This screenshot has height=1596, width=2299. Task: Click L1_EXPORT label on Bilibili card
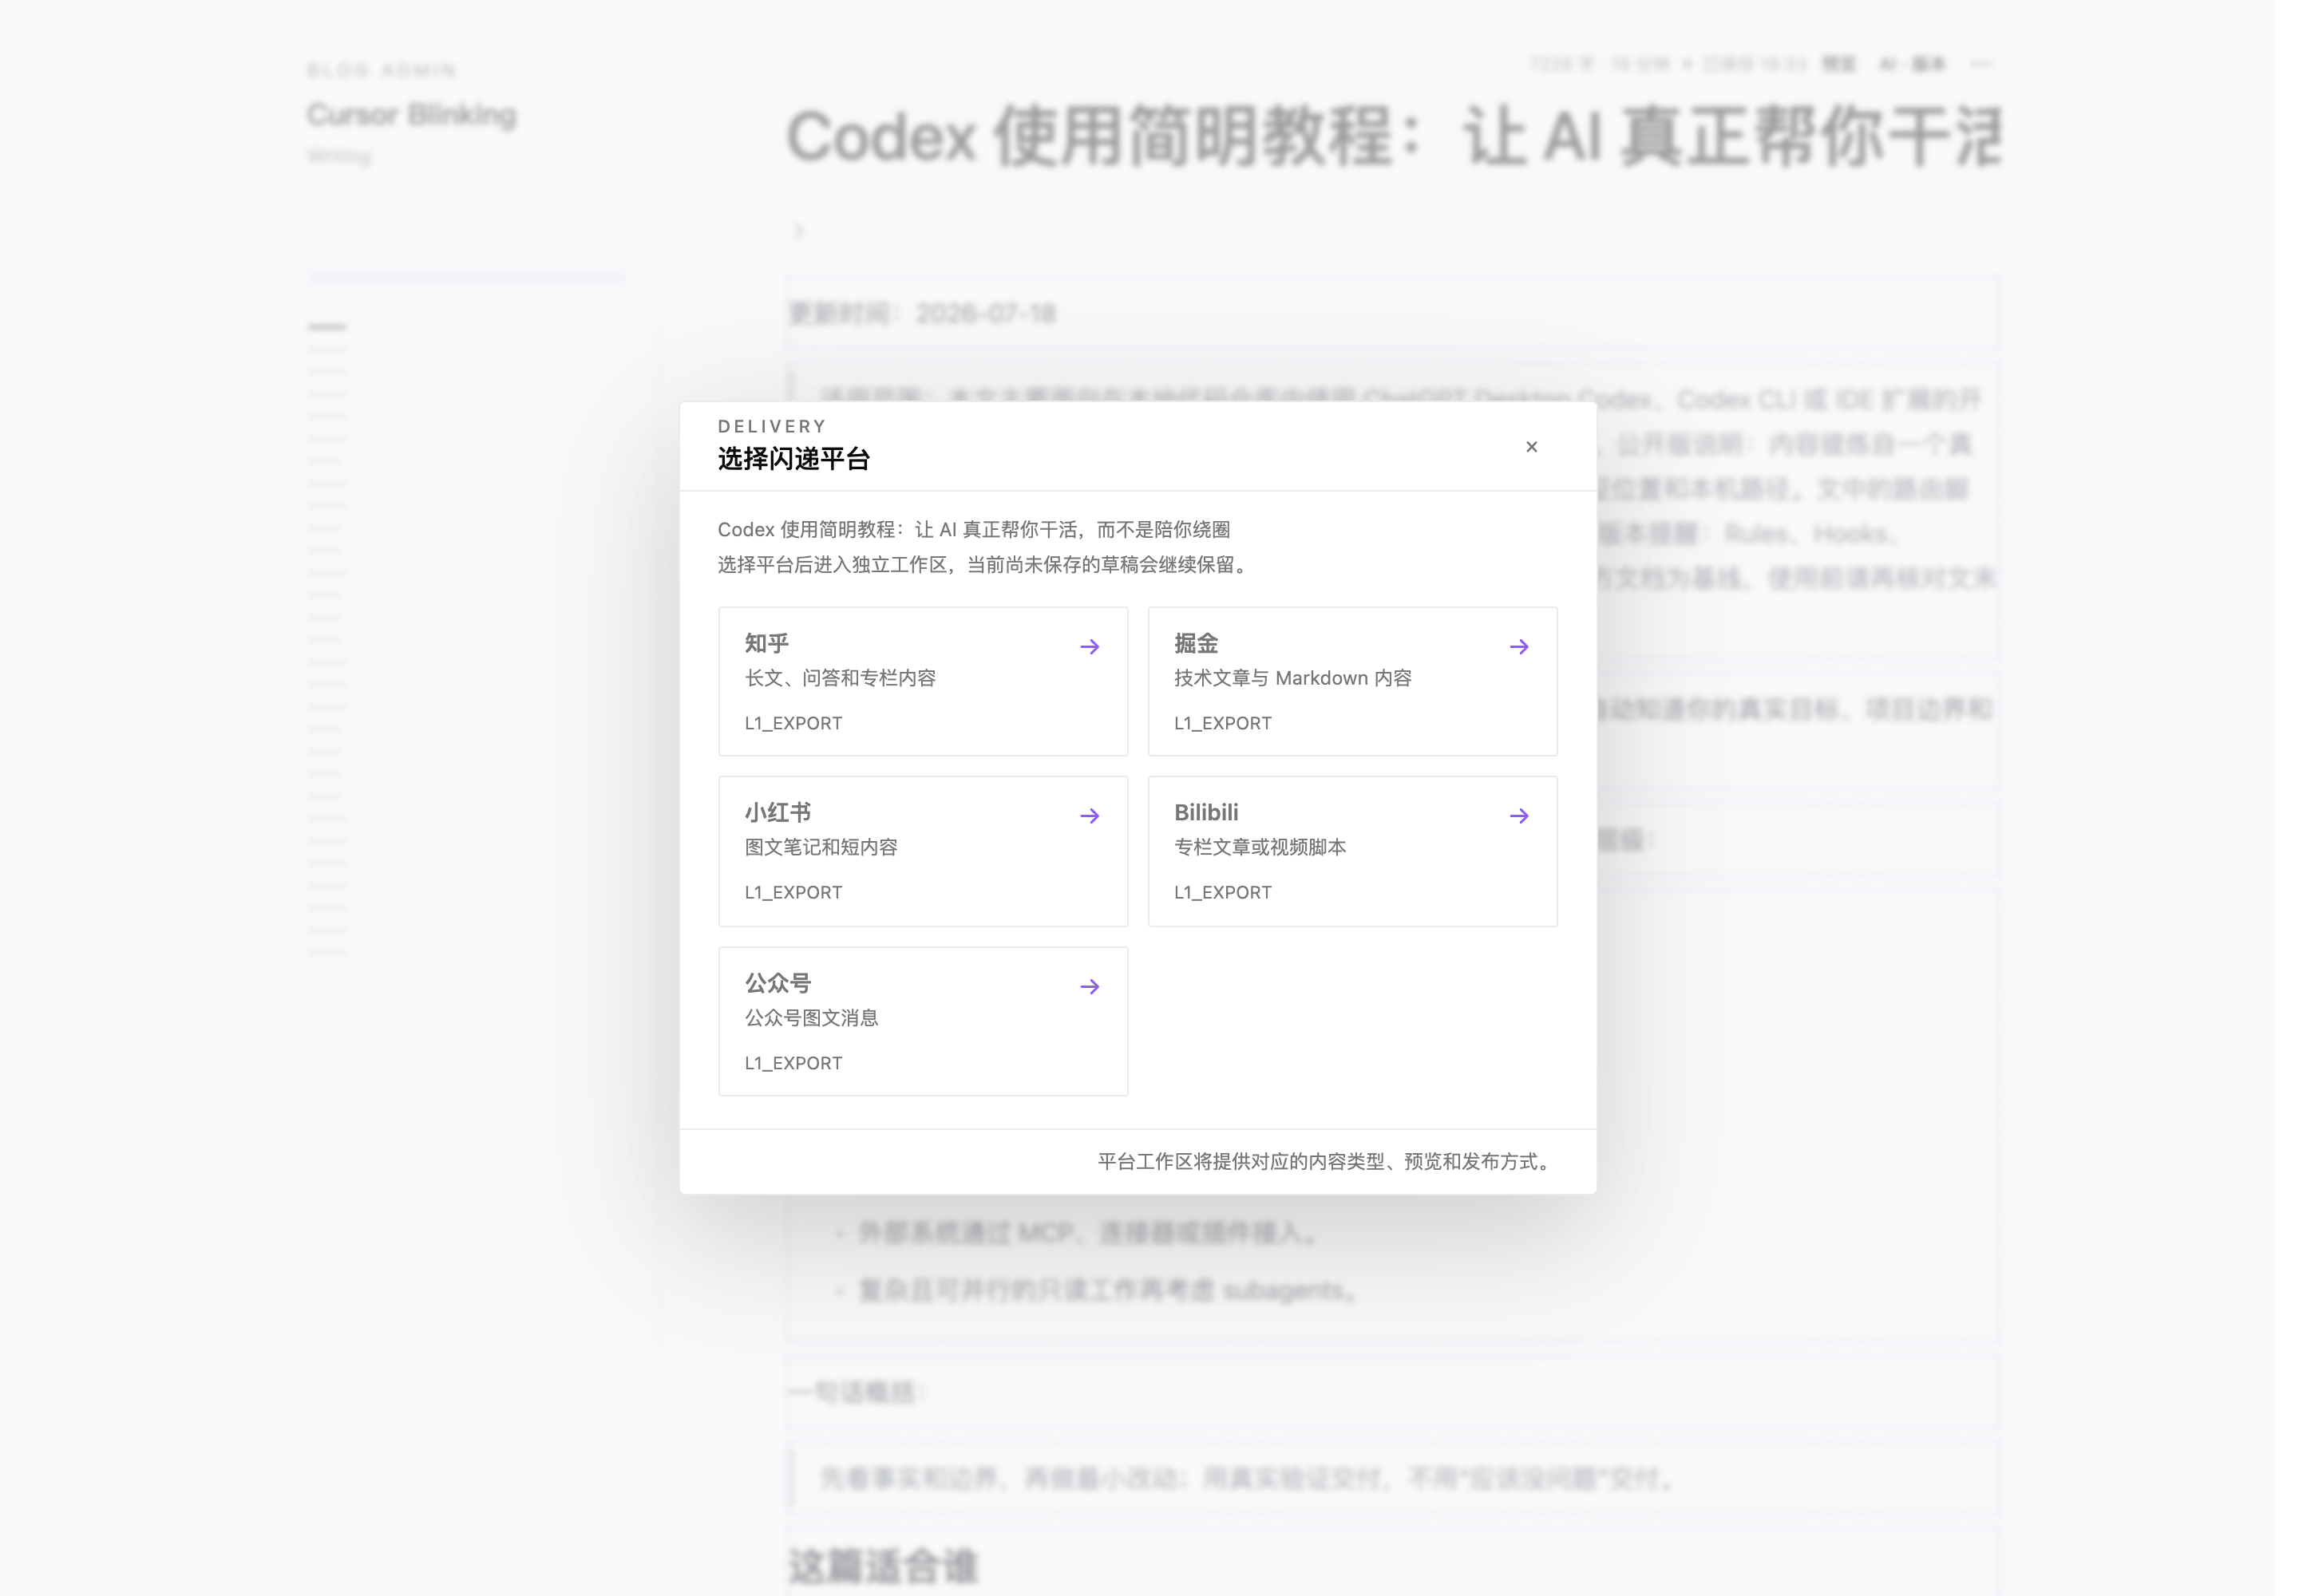pos(1222,892)
